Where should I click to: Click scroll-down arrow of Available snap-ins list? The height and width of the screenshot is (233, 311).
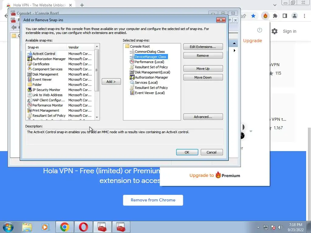97,117
